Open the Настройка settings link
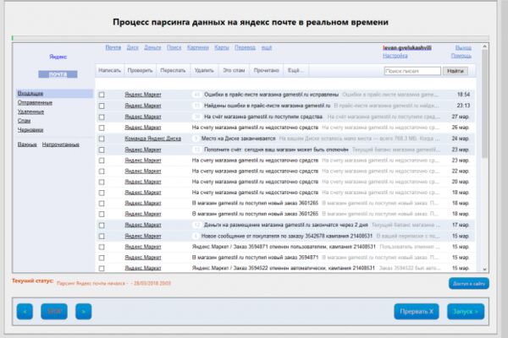This screenshot has height=338, width=508. click(x=395, y=56)
